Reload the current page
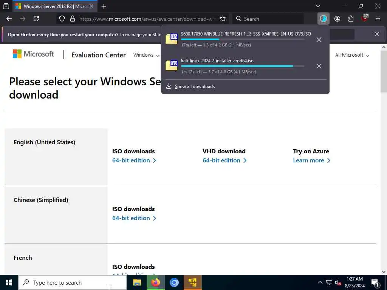Image resolution: width=387 pixels, height=290 pixels. click(36, 19)
